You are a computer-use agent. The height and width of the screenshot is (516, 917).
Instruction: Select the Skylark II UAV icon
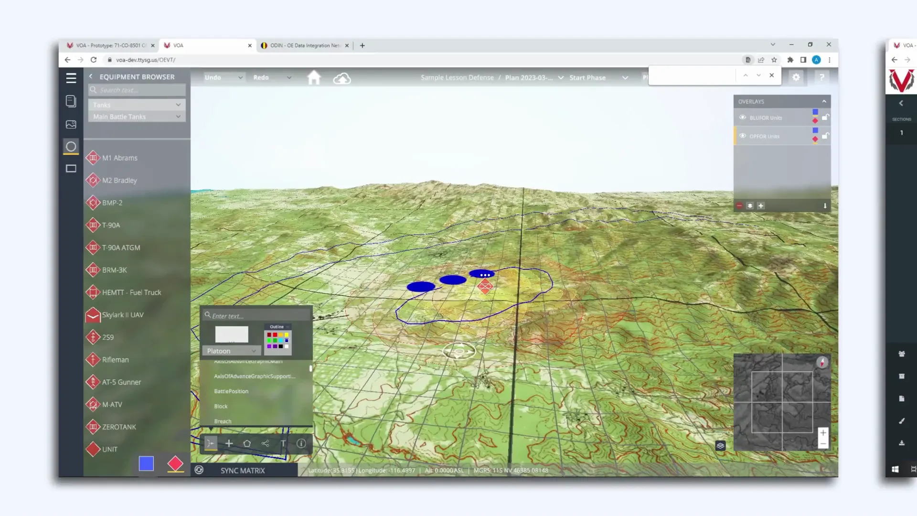click(x=93, y=315)
